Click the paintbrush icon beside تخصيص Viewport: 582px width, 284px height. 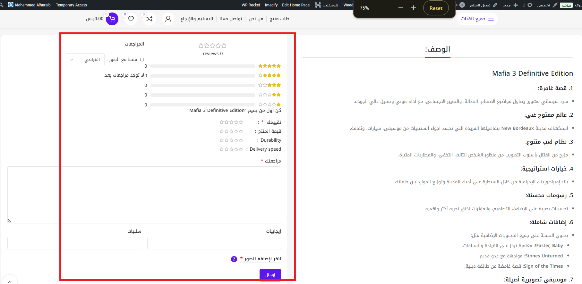click(x=555, y=5)
